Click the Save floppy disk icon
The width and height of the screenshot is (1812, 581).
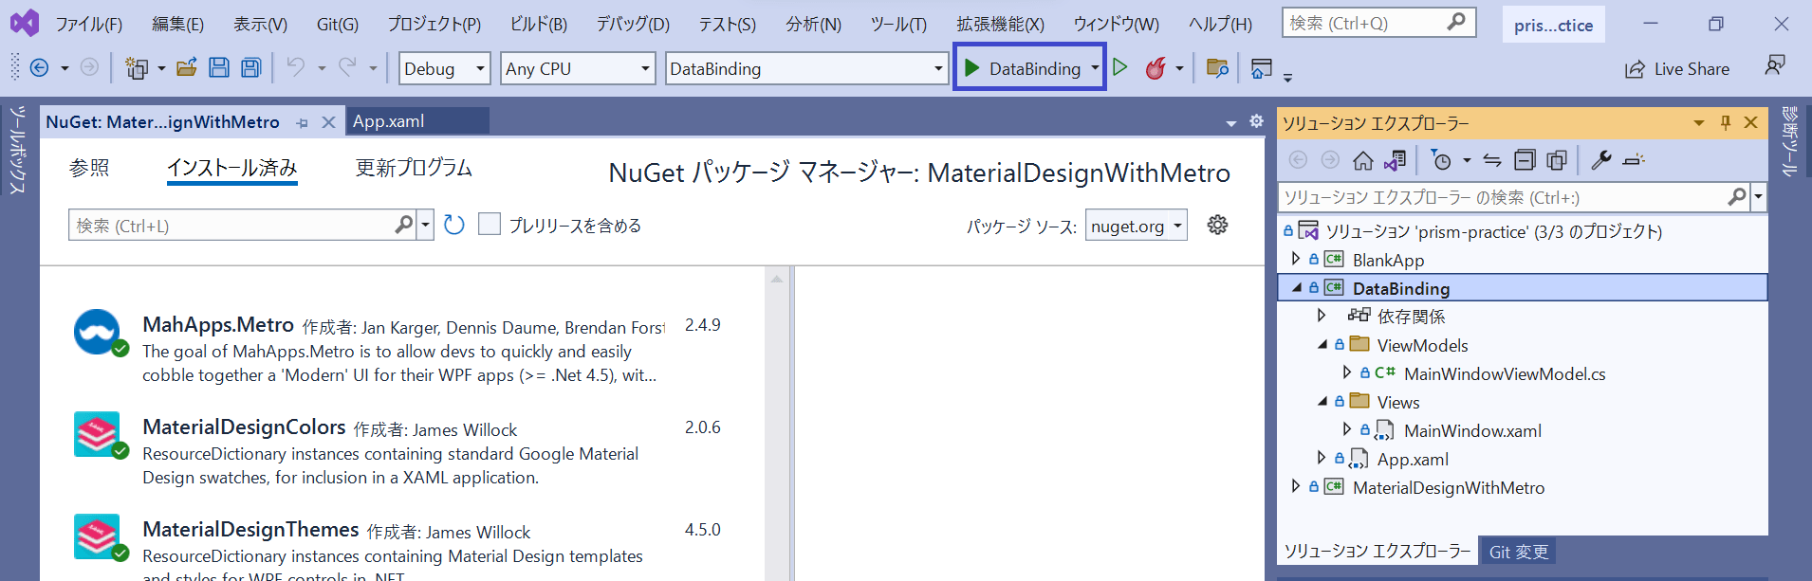click(219, 67)
